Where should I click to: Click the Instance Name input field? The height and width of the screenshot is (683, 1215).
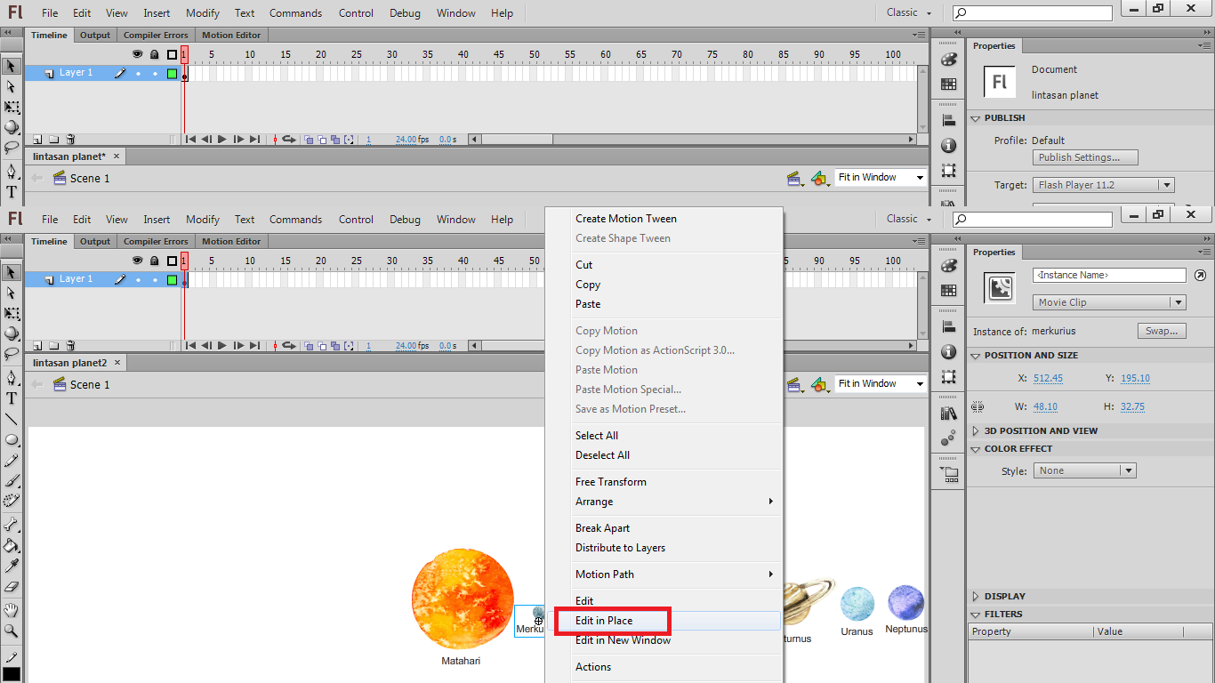tap(1109, 276)
